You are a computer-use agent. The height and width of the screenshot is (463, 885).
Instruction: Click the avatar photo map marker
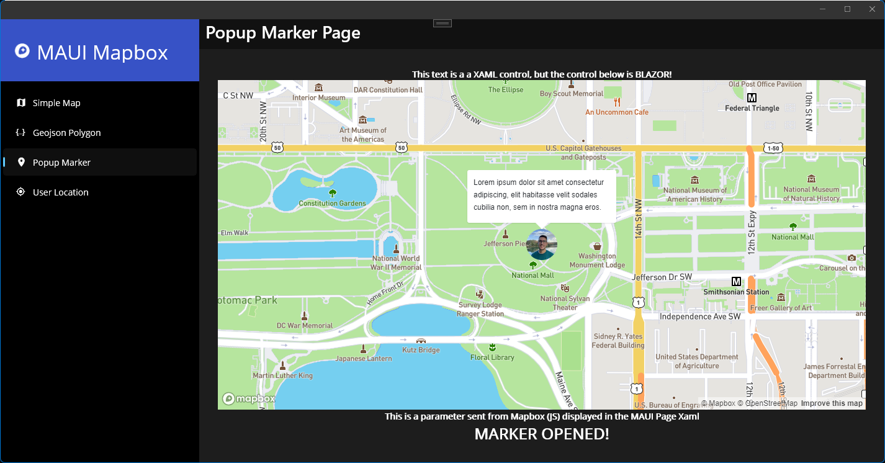[541, 245]
